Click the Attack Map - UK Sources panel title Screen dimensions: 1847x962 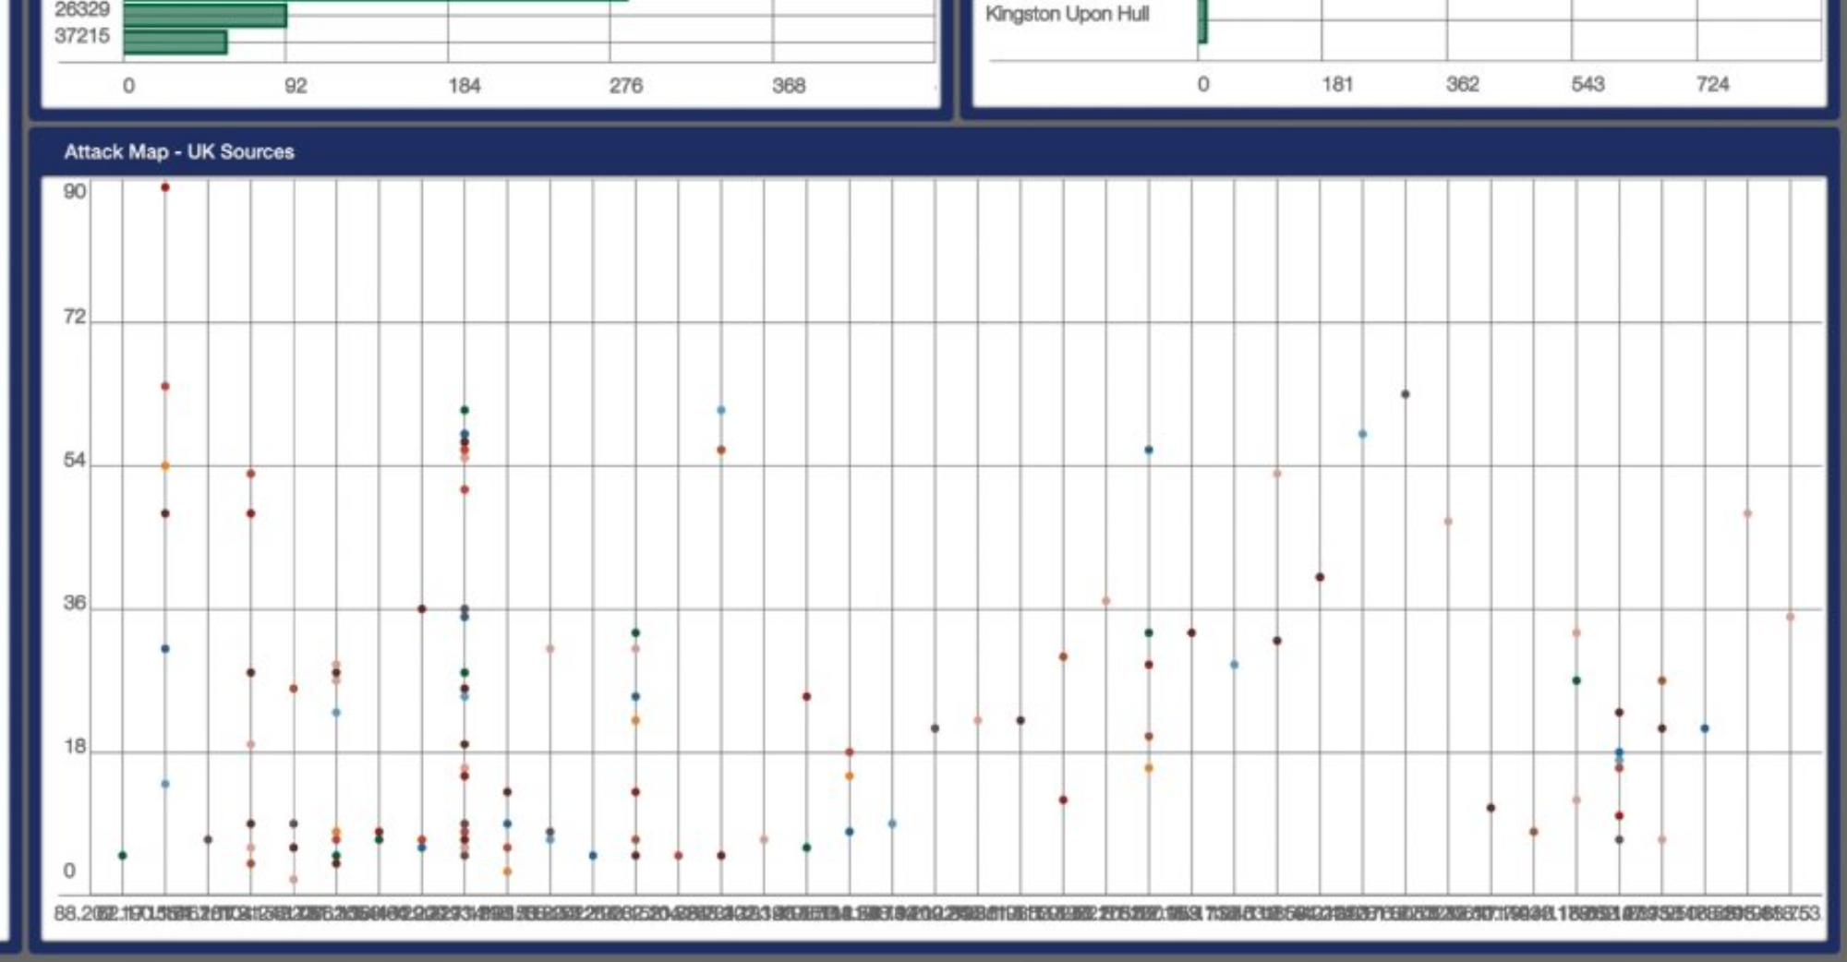click(x=179, y=151)
